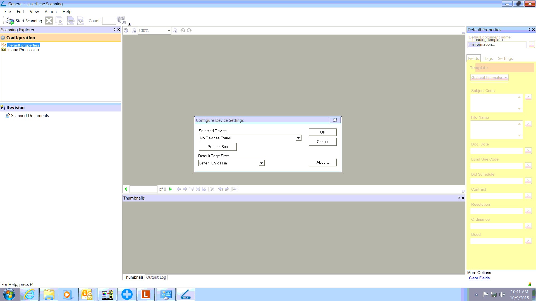Select the hand pan tool
The height and width of the screenshot is (301, 536).
(x=126, y=30)
